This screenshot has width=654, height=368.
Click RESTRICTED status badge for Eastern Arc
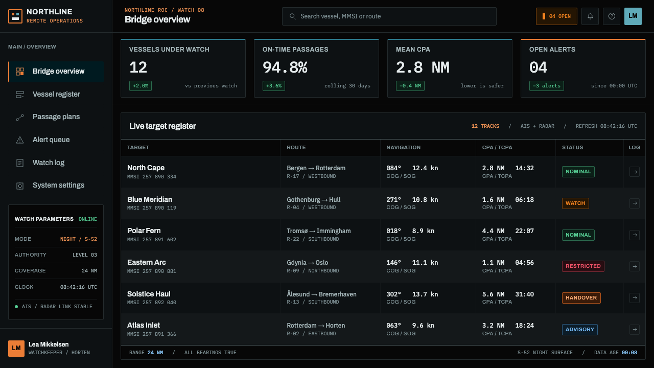point(583,266)
